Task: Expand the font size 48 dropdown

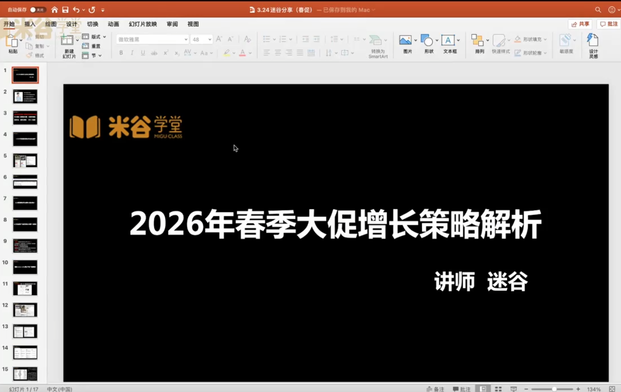Action: [x=210, y=39]
